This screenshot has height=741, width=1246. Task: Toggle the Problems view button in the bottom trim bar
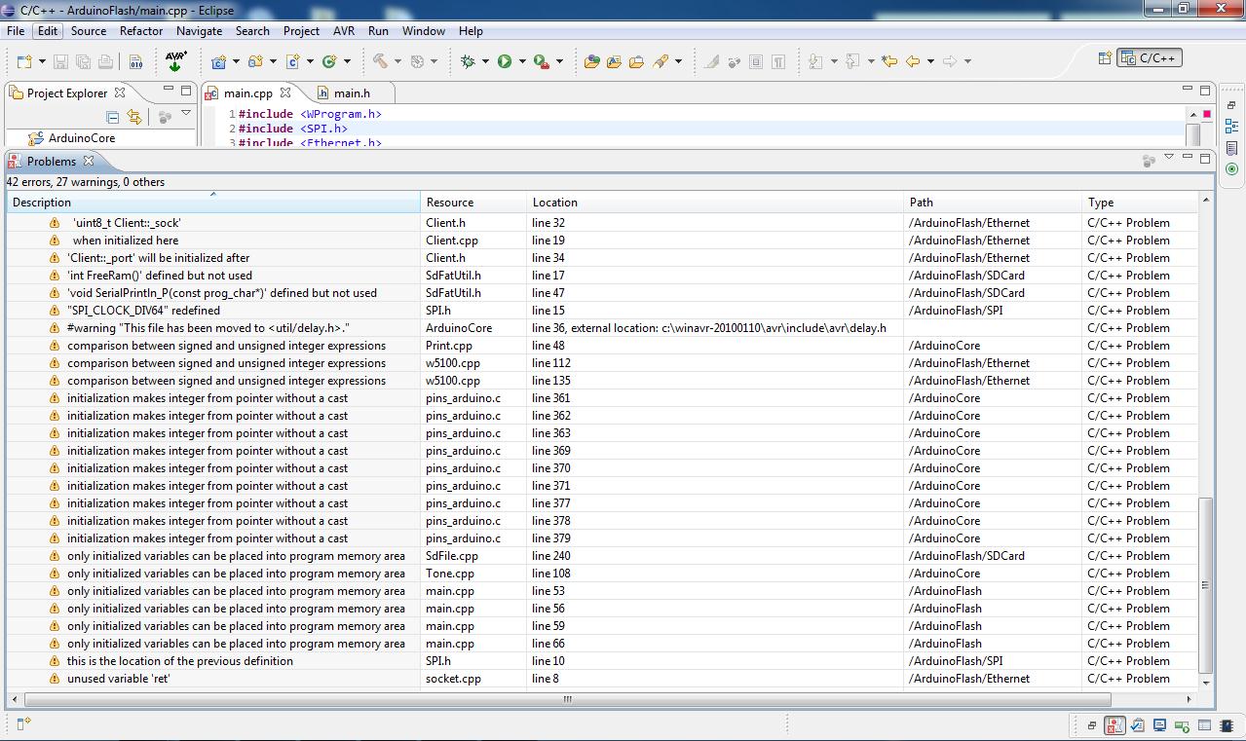[1114, 725]
